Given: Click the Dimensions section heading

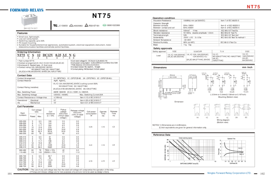Looking at the screenshot, I should coord(160,67).
